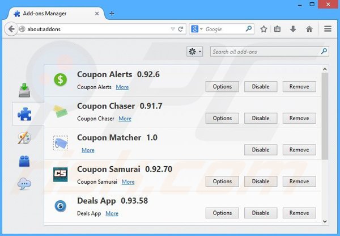Open the gear tools dropdown for add-ons
Viewport: 340px width, 236px height.
[x=195, y=52]
